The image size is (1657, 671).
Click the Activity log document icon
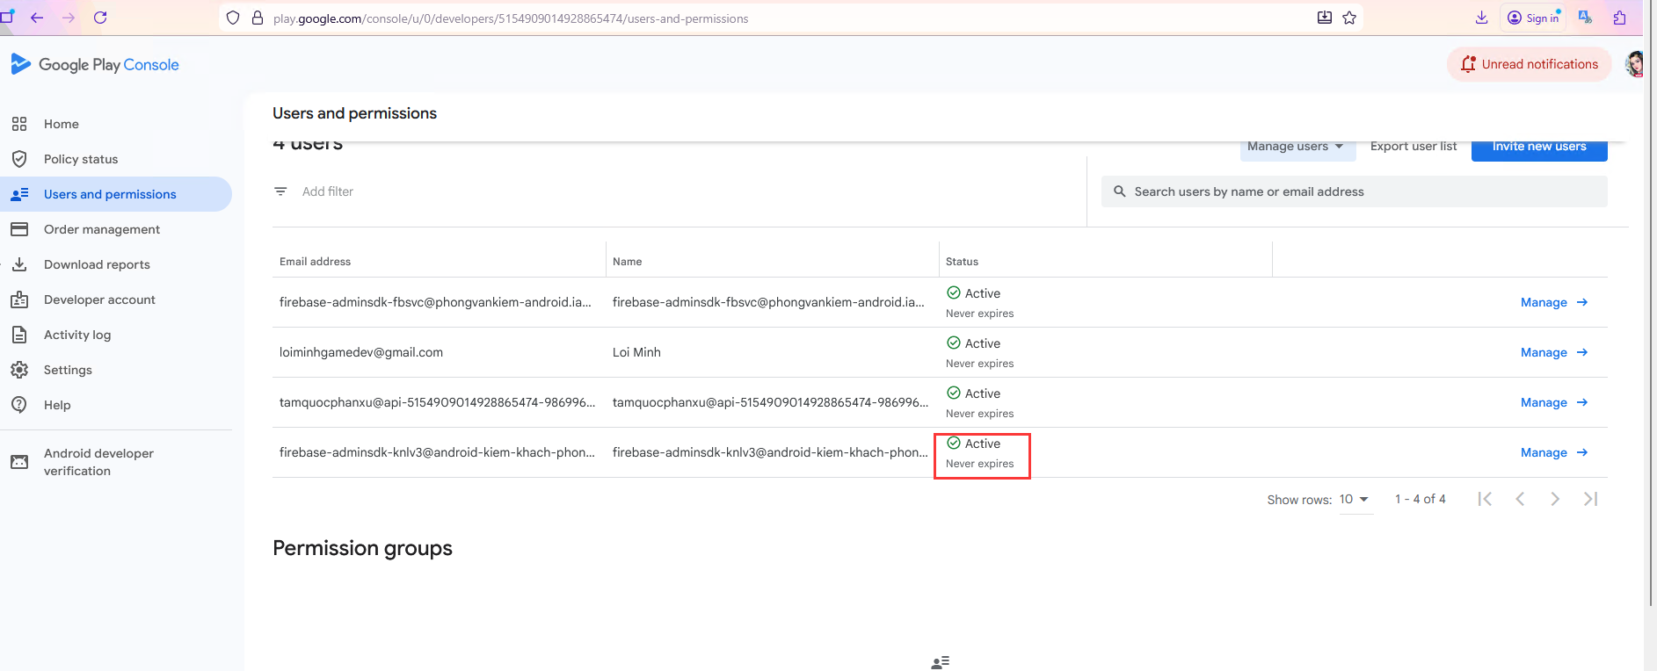[19, 335]
